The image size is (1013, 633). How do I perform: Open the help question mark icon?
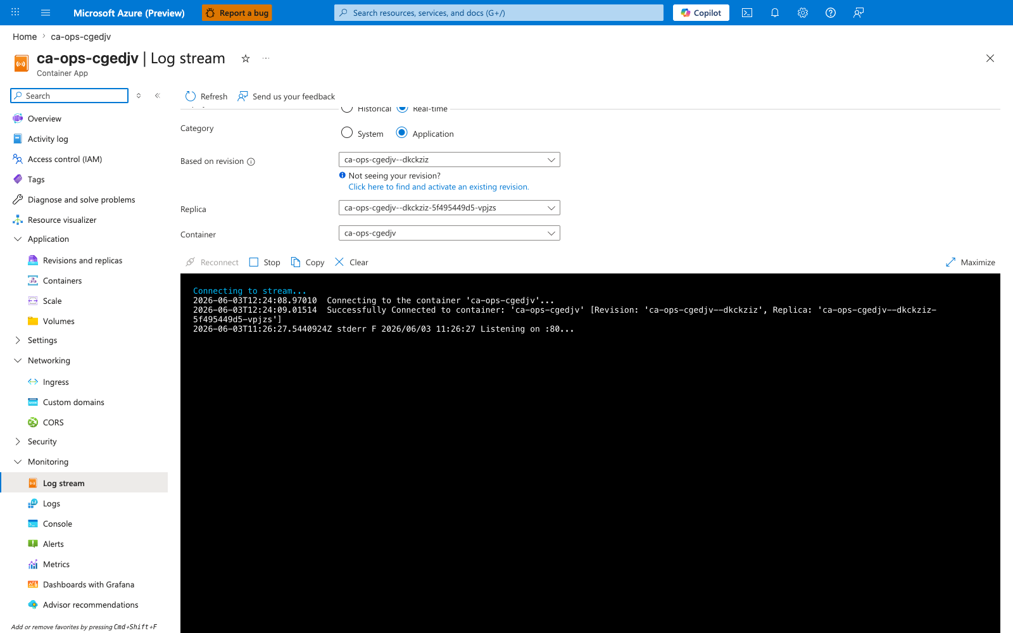click(831, 13)
